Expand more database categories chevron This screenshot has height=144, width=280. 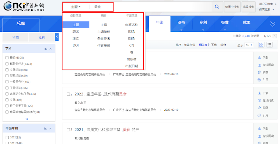coord(272,24)
